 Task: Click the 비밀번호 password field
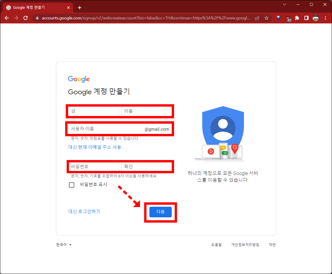pos(93,167)
